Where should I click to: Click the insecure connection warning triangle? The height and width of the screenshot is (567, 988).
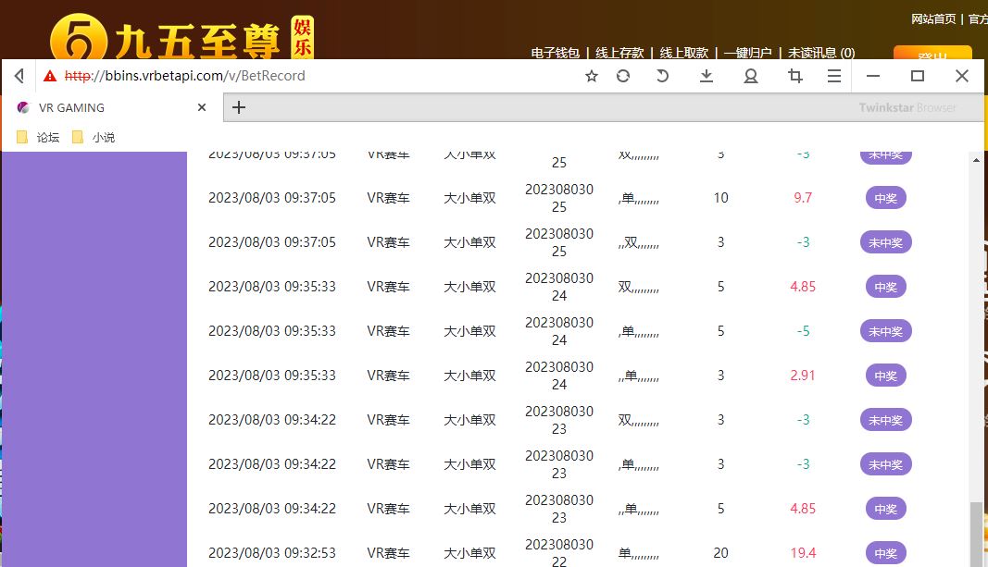click(50, 76)
